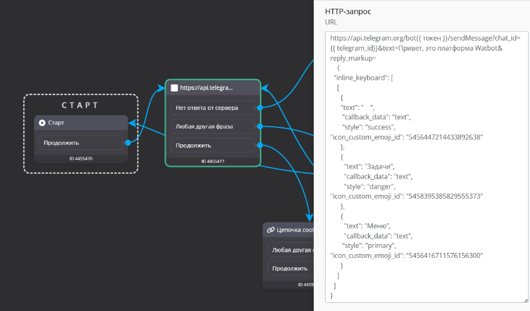The image size is (530, 311).
Task: Click connector dot beside HTTP block's Любая другая фраза
Action: [x=259, y=127]
